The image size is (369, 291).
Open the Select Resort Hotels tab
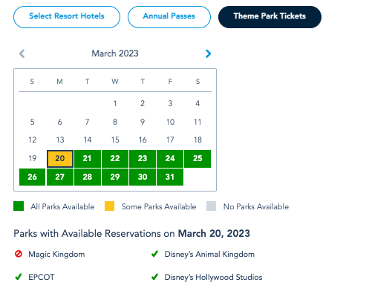coord(67,17)
